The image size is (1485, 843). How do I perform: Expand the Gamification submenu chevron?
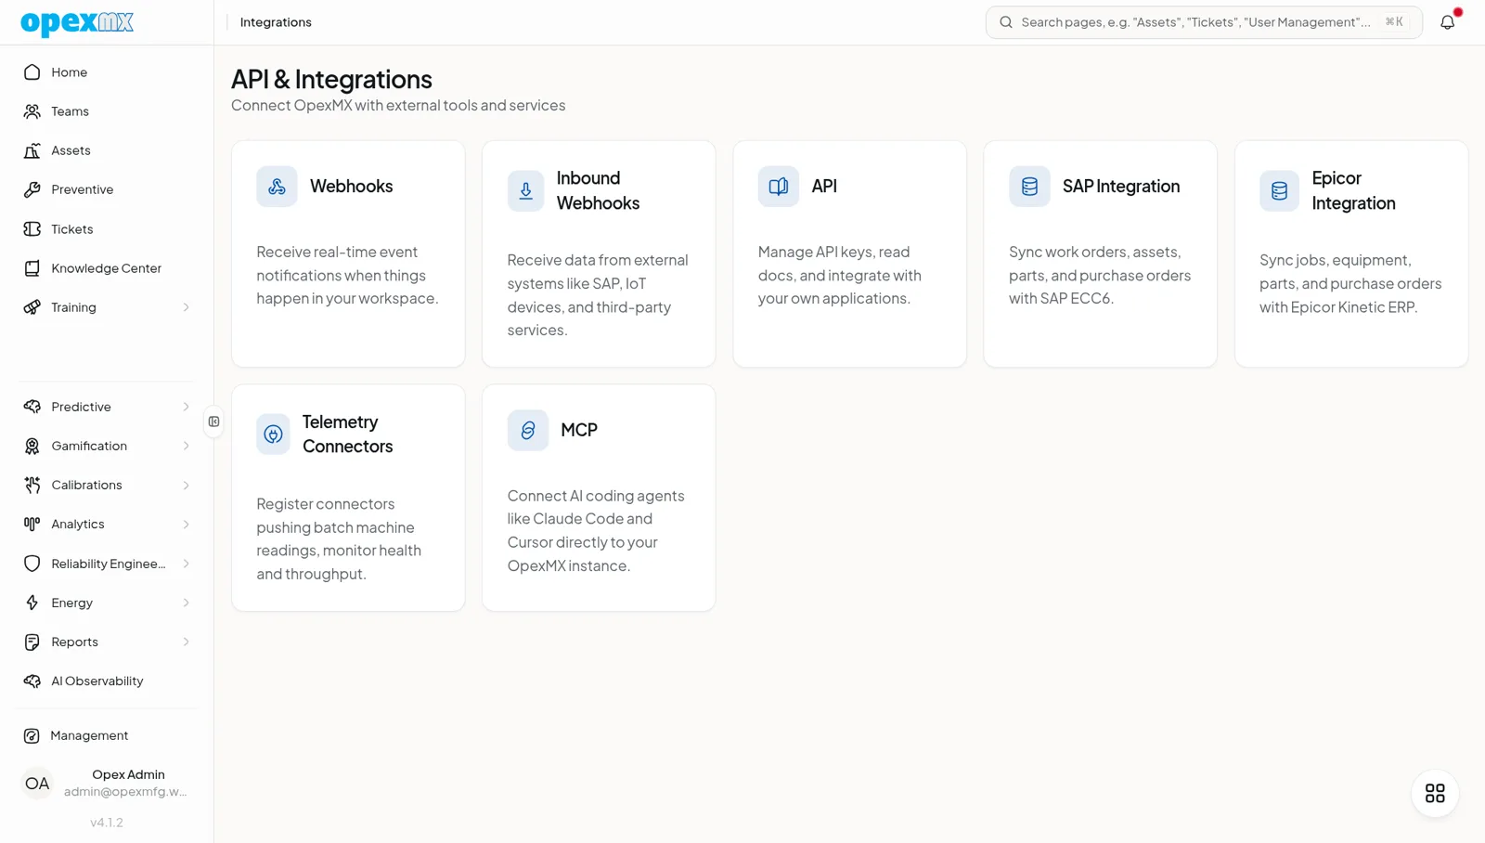tap(186, 446)
